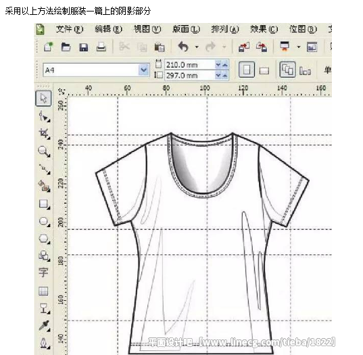Select the Pick arrow tool
The height and width of the screenshot is (355, 363).
[x=43, y=98]
